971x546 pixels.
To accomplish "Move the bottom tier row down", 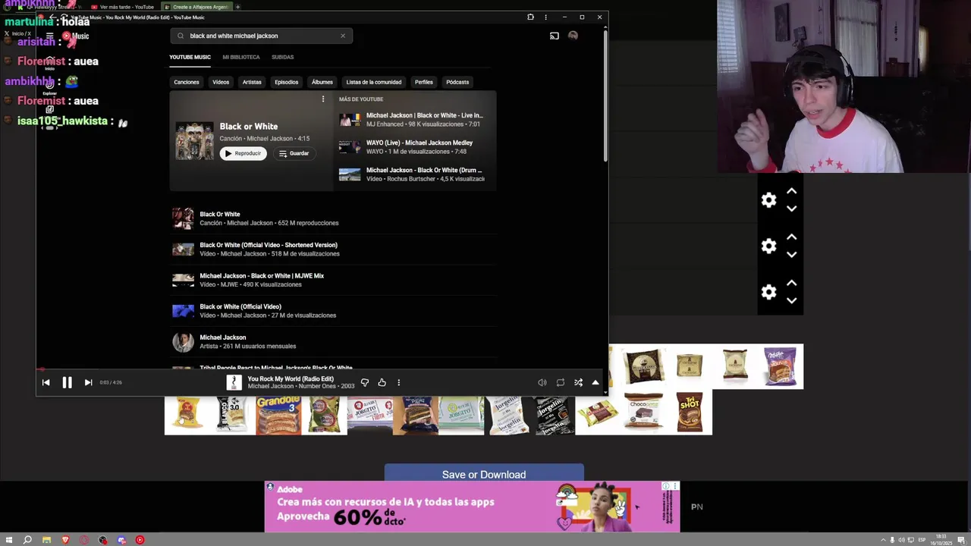I will coord(792,301).
